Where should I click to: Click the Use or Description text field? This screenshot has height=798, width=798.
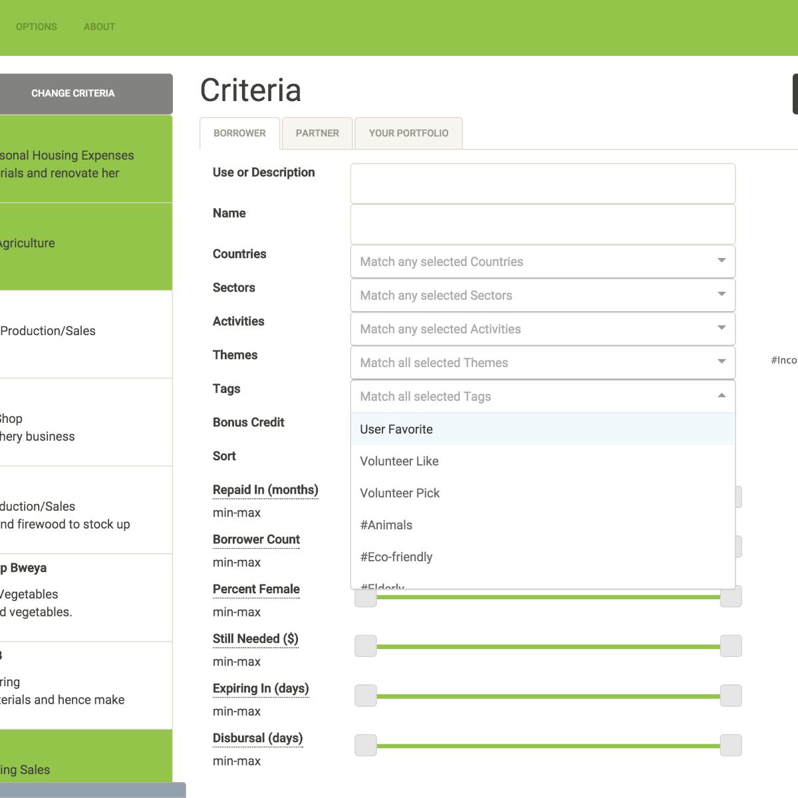click(x=542, y=184)
